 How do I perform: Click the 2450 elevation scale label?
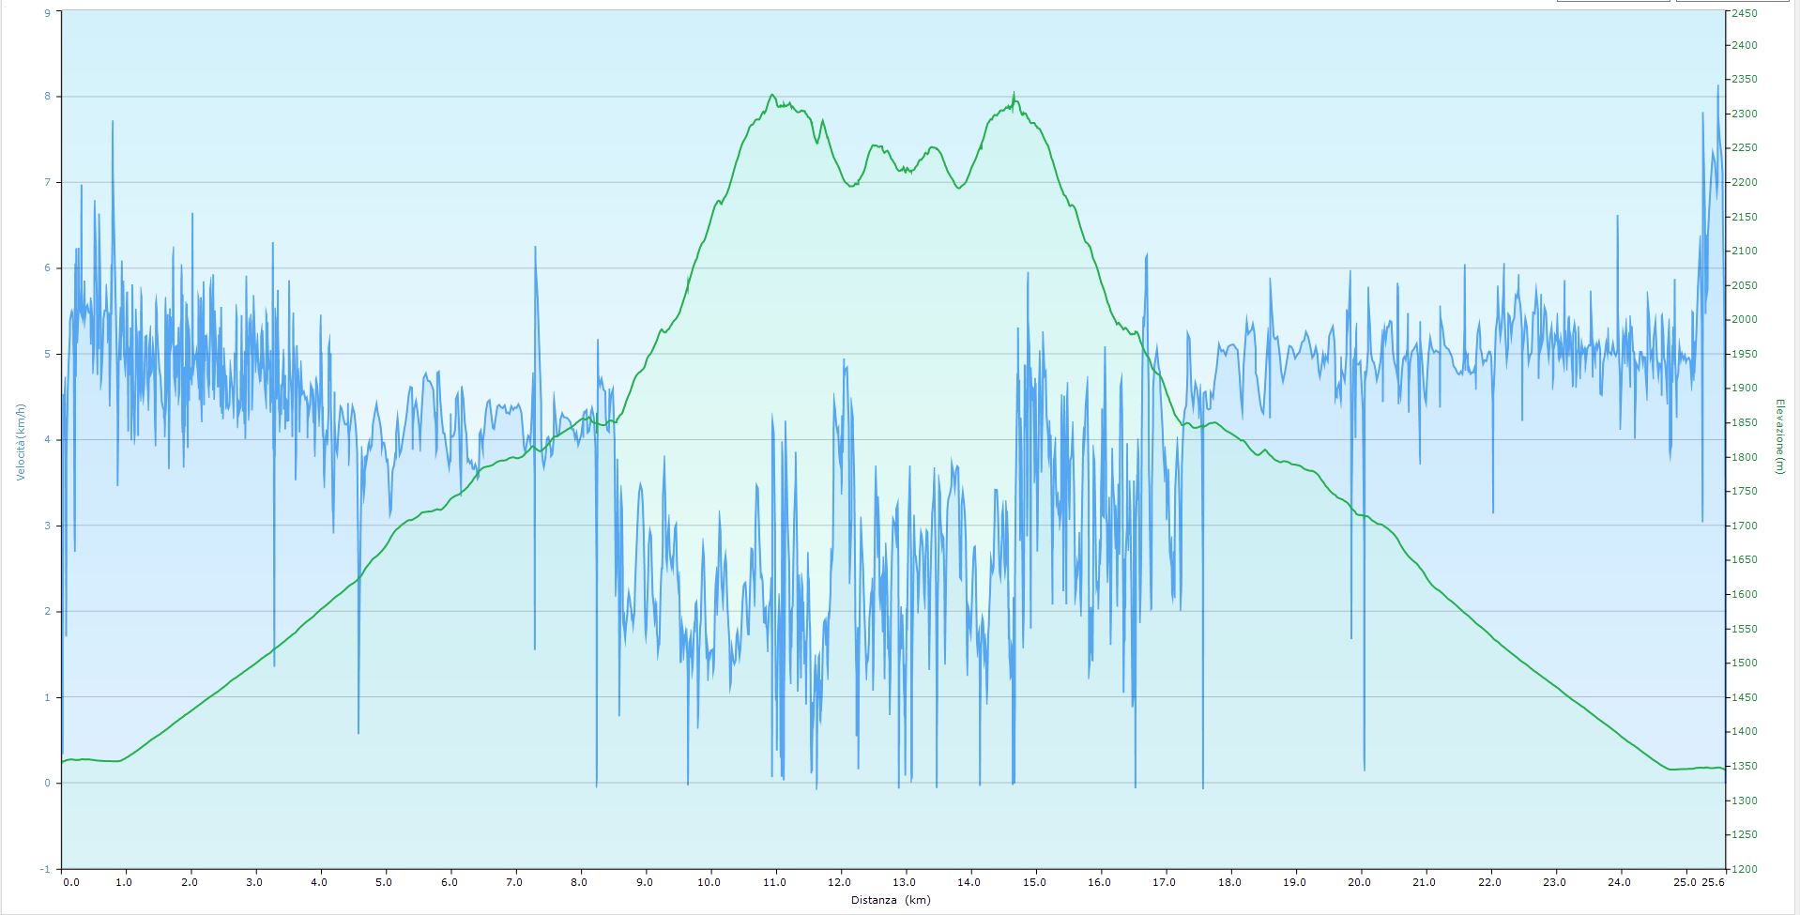[1744, 13]
